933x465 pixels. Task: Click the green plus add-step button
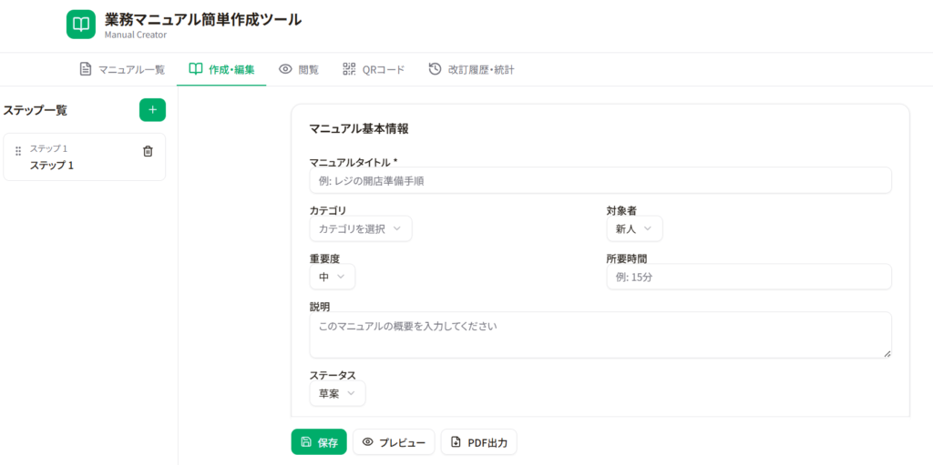click(152, 110)
